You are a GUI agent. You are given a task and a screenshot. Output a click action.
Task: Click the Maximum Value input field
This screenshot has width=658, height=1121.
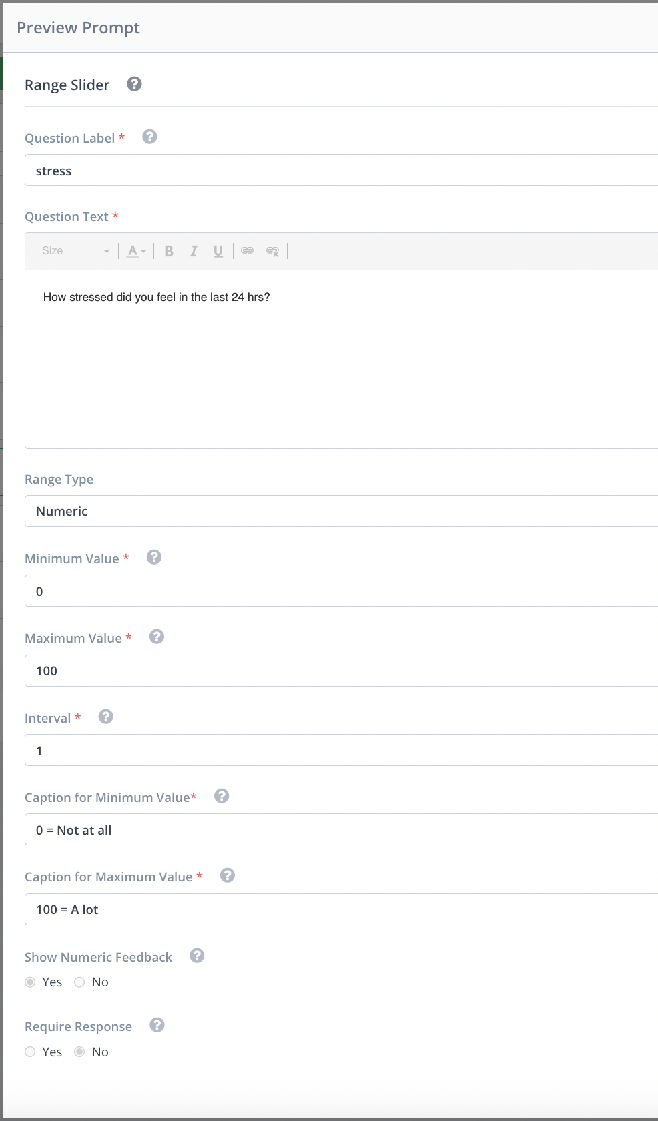pyautogui.click(x=340, y=671)
